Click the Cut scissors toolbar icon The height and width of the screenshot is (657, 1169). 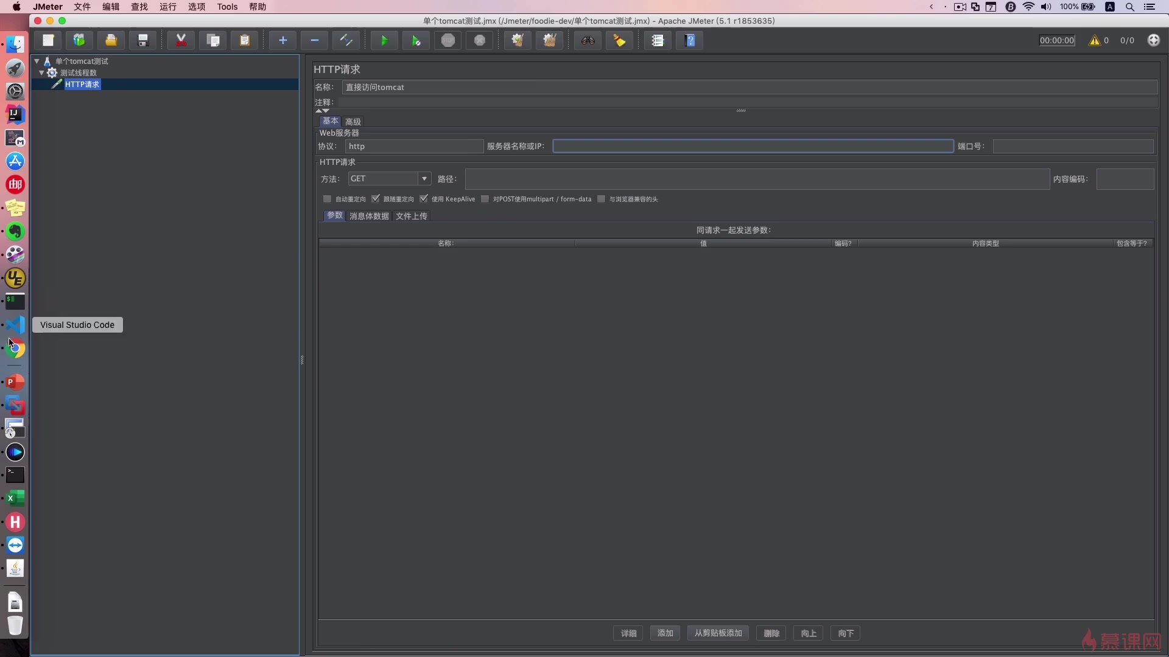(181, 41)
